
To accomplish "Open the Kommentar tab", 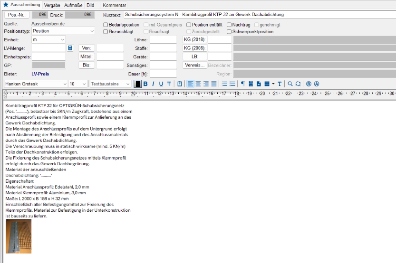I will click(x=115, y=5).
